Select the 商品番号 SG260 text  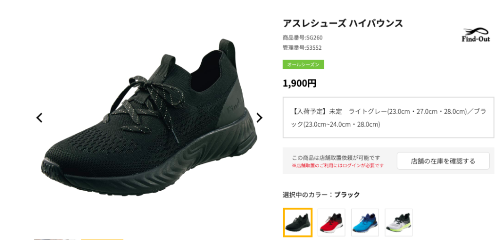pyautogui.click(x=302, y=38)
